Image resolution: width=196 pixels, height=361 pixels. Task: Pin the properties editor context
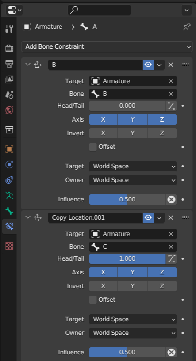tap(187, 27)
